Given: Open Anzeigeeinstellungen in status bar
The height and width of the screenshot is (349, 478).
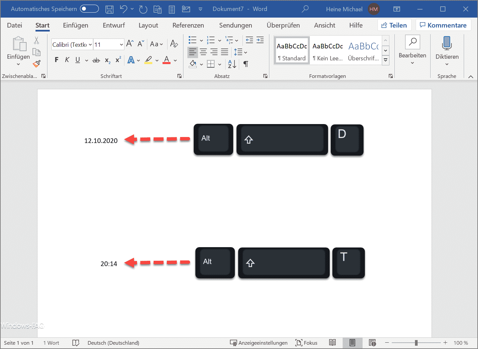Looking at the screenshot, I should click(x=259, y=343).
